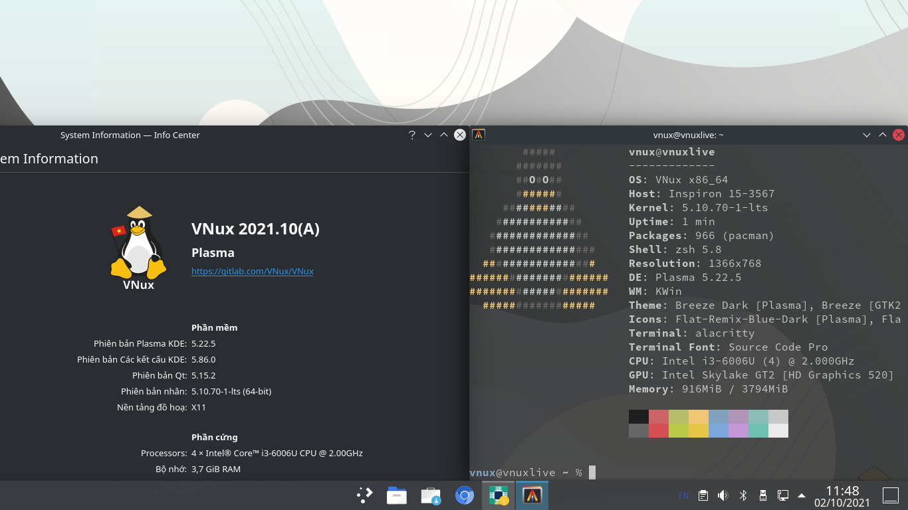Open the file manager from taskbar

(397, 495)
